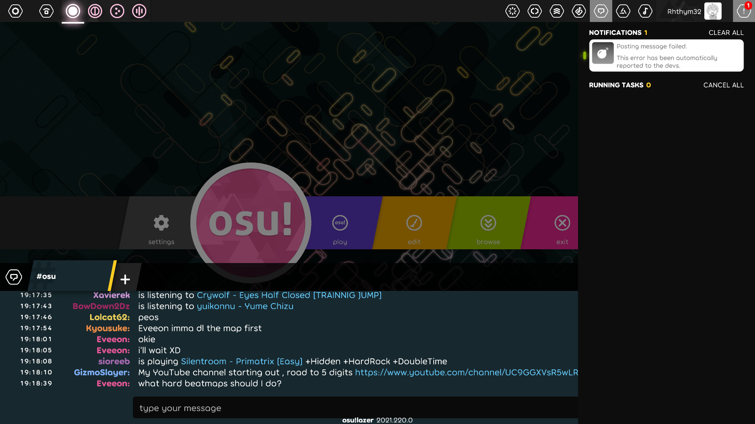Open the beatmap listing icon
755x424 pixels.
click(x=579, y=11)
